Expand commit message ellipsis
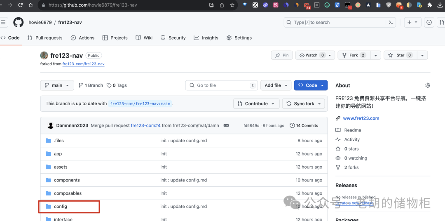Viewport: 445px width, 221px height. point(226,126)
